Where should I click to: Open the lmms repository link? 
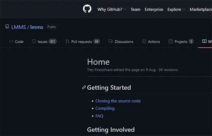click(x=37, y=27)
